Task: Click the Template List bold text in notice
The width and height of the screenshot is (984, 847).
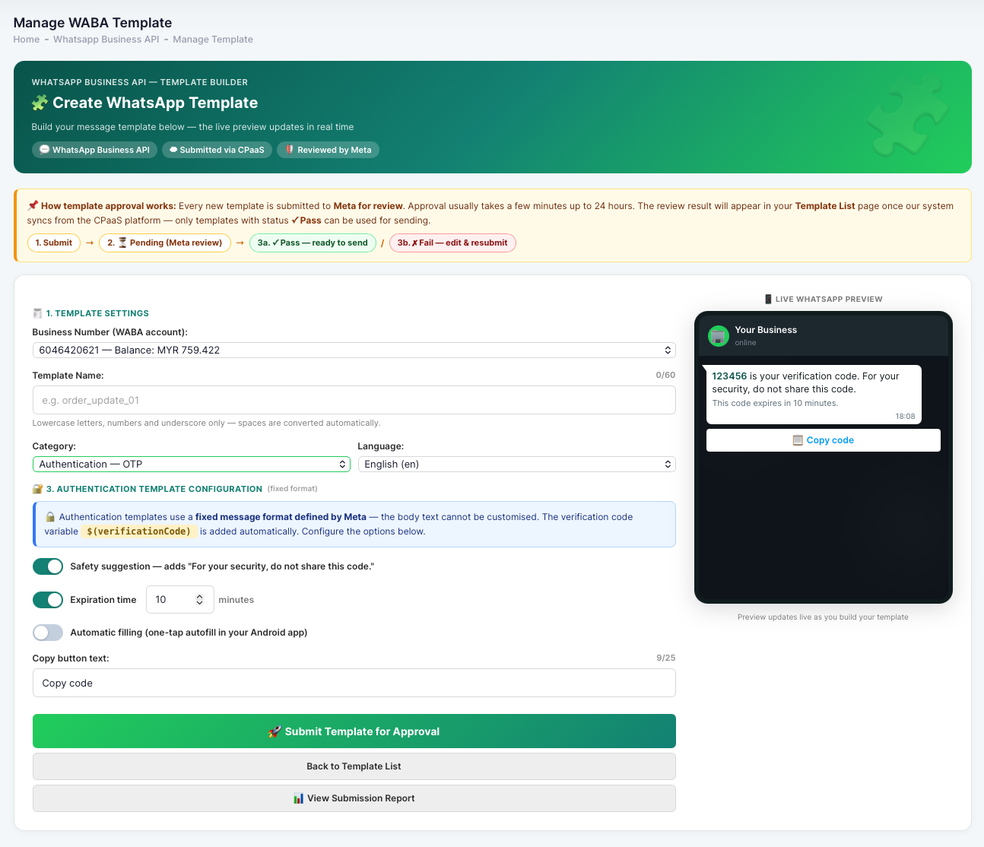Action: pyautogui.click(x=825, y=206)
